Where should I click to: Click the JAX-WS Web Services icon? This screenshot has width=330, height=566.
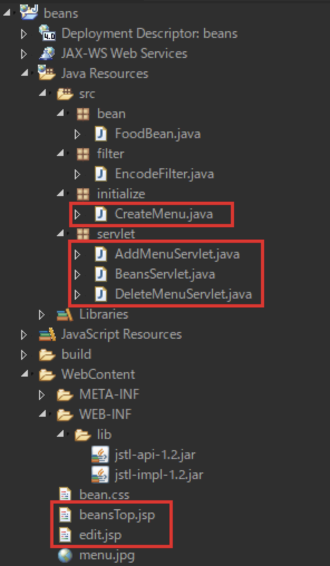pyautogui.click(x=47, y=53)
